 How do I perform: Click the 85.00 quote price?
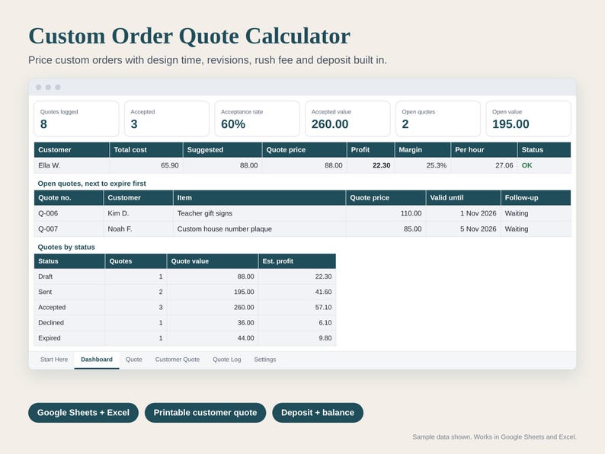(x=386, y=229)
